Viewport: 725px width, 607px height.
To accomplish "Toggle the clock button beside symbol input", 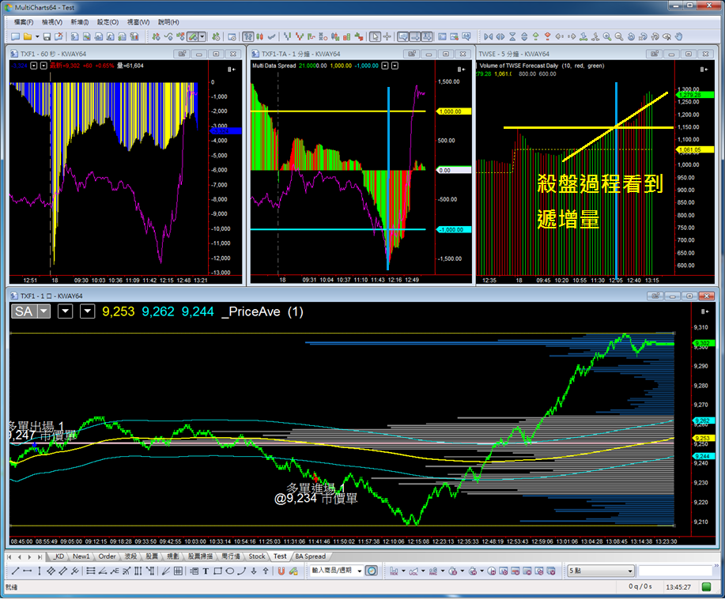I will [372, 571].
